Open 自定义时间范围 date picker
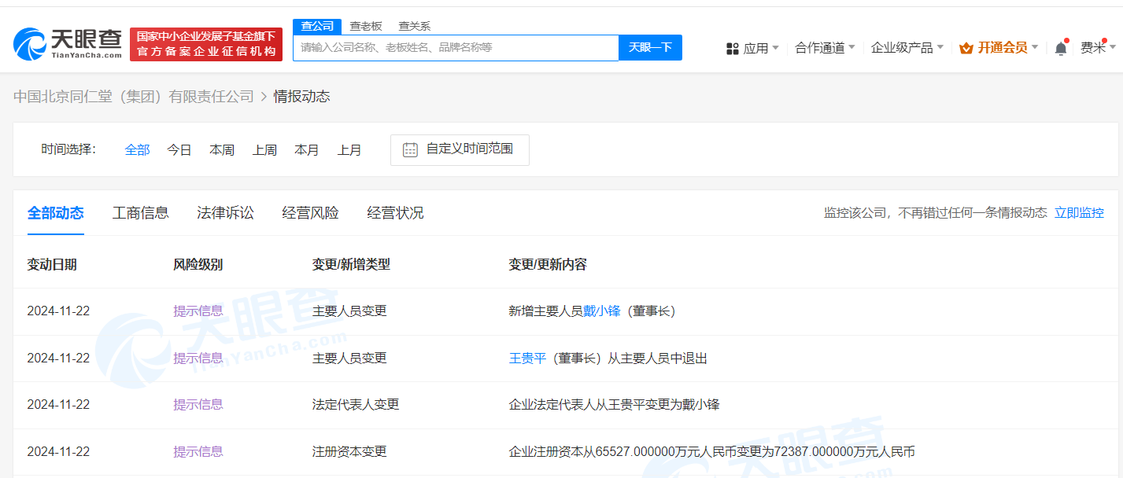Screen dimensions: 1123x478 pyautogui.click(x=460, y=149)
